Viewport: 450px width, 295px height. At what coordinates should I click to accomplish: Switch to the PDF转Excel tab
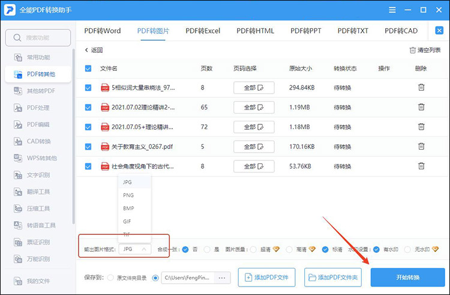click(x=203, y=31)
